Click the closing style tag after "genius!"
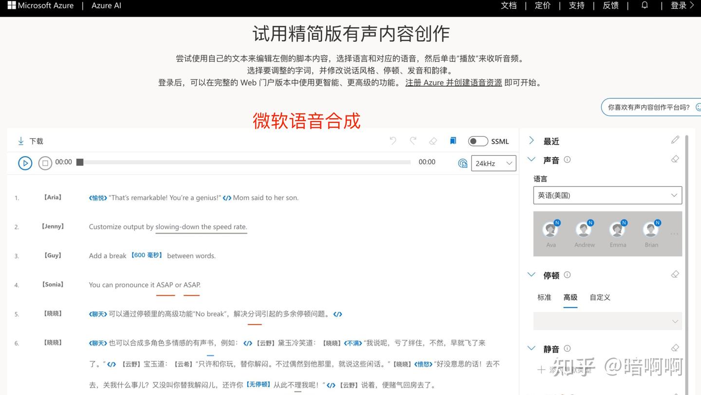This screenshot has height=395, width=701. click(227, 198)
